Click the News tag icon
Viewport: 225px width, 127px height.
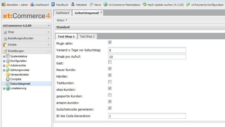[91, 4]
